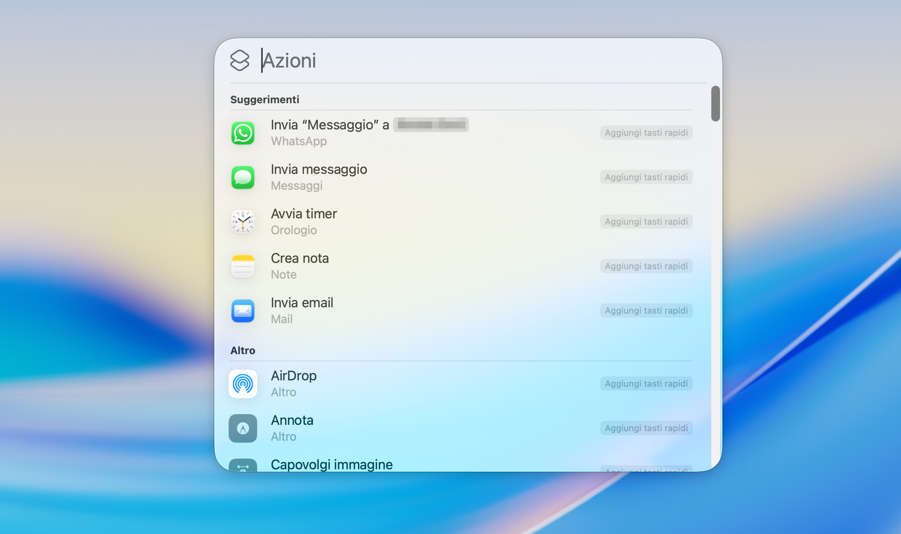Click the green Messaggi app icon
The image size is (901, 534).
[243, 177]
